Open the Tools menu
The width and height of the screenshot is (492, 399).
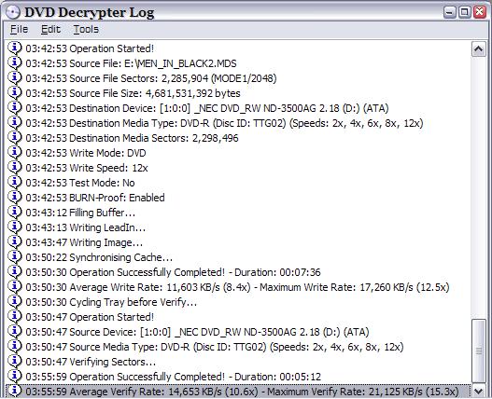click(86, 29)
